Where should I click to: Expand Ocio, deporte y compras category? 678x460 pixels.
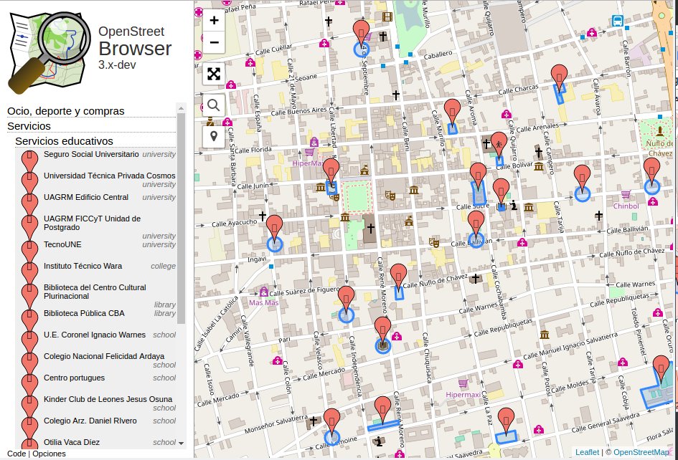(x=66, y=111)
